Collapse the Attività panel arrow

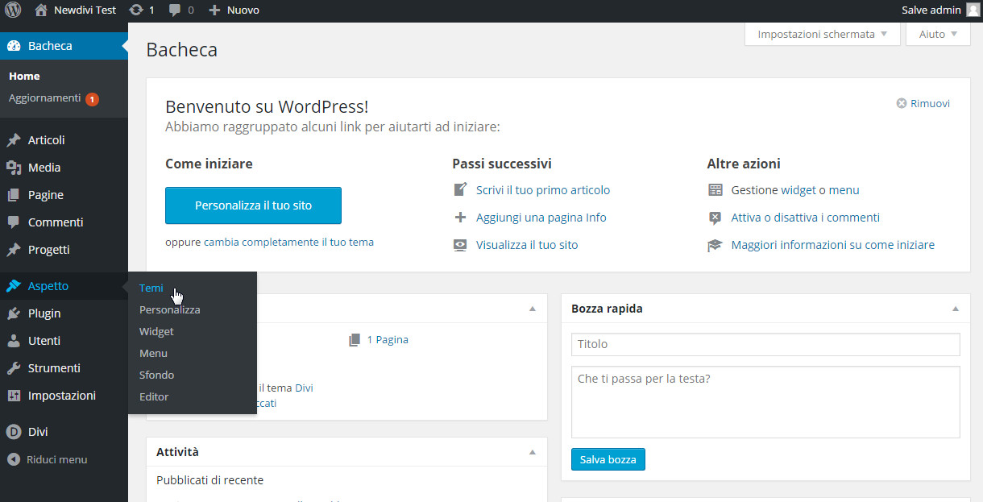click(533, 452)
